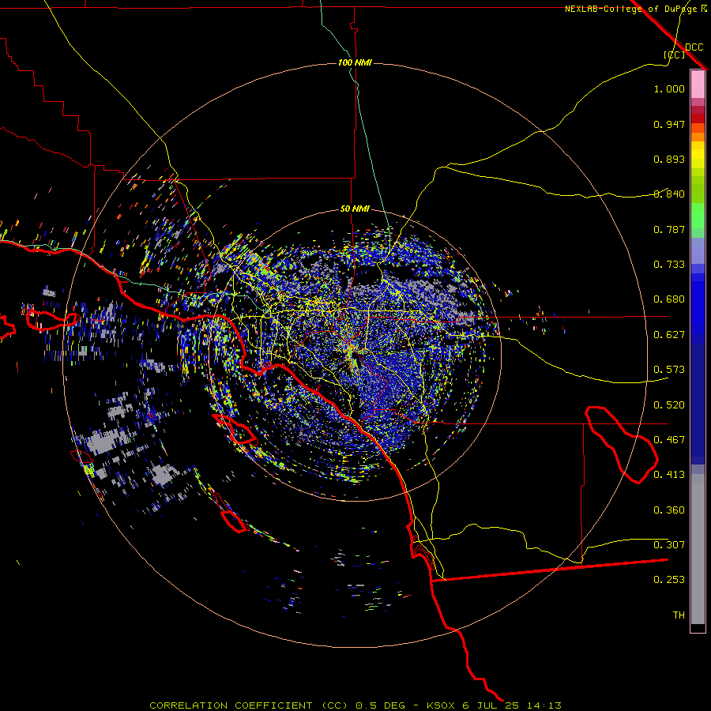Click the 1.000 color scale value
711x711 pixels.
click(669, 88)
